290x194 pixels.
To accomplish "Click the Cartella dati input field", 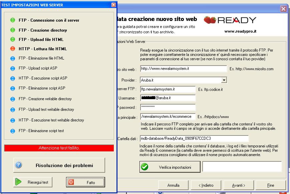I will pos(194,138).
